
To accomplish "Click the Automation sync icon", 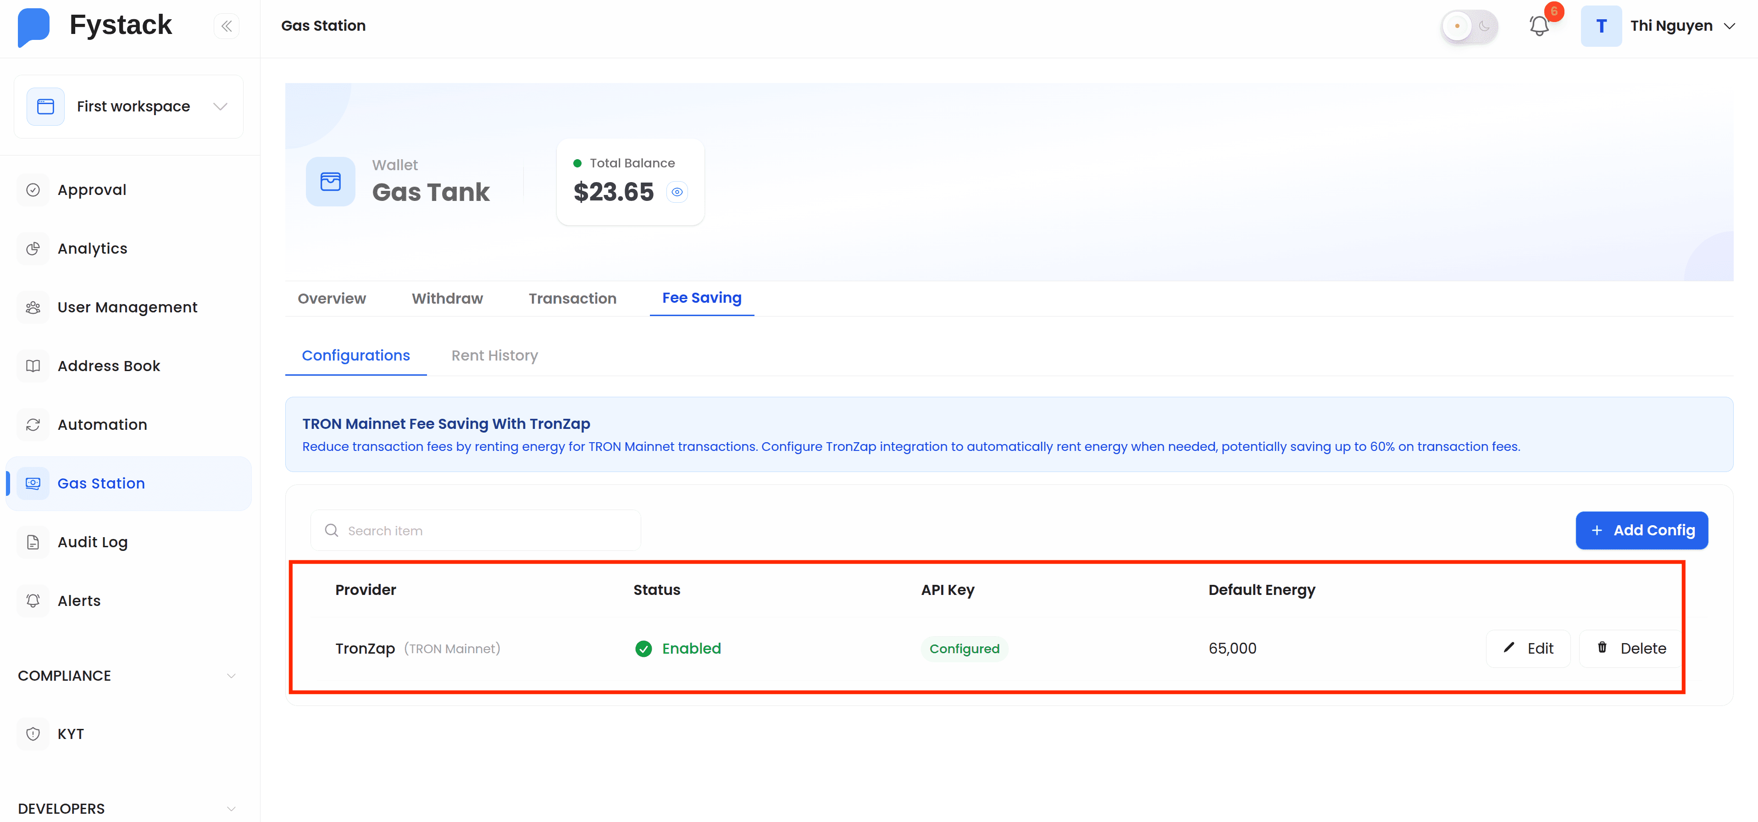I will tap(33, 424).
